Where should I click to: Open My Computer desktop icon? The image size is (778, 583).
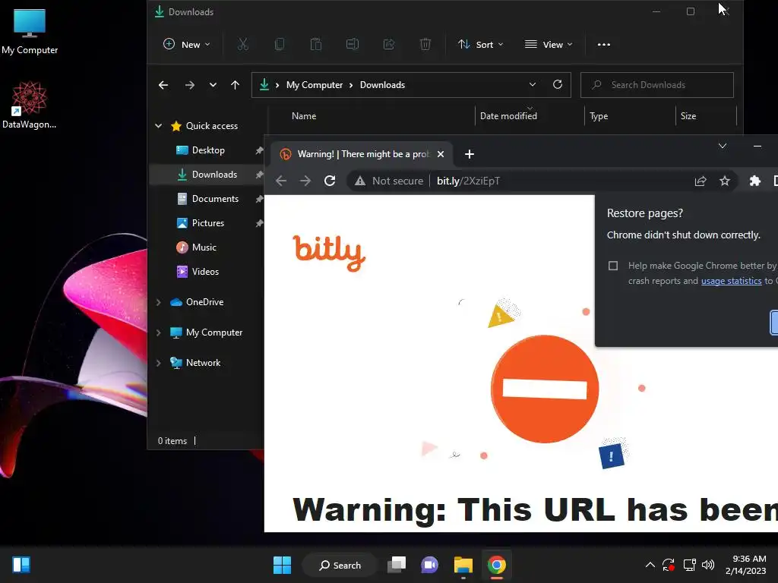tap(30, 31)
